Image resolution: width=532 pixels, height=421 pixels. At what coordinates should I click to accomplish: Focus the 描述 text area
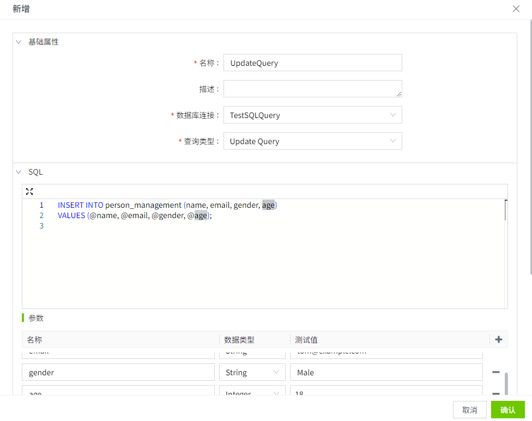(x=312, y=89)
